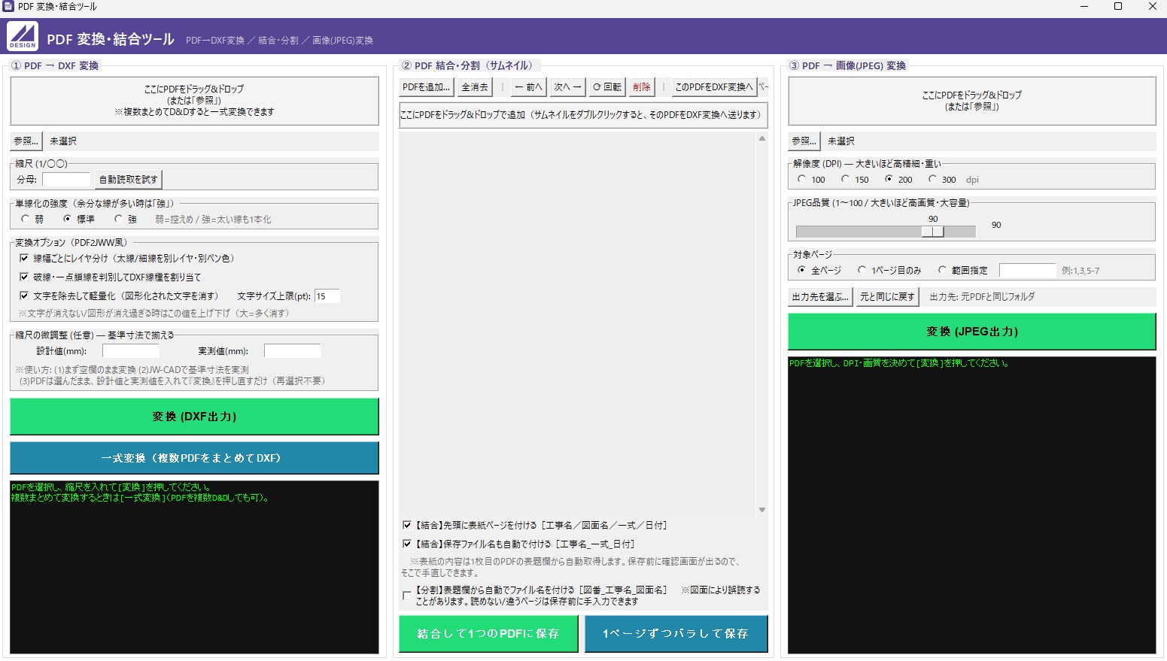The width and height of the screenshot is (1167, 661).
Task: Click the 参照... button in PDF→DXF section
Action: pos(26,141)
